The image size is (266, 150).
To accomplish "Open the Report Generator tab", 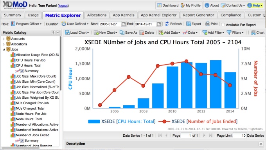I will (198, 15).
